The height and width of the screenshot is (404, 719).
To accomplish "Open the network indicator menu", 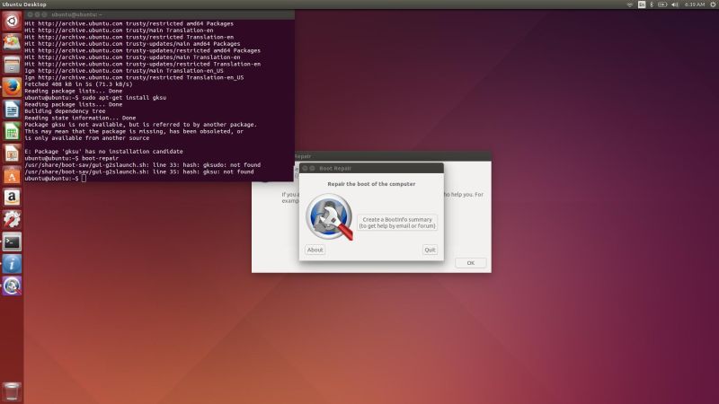I will coord(630,4).
